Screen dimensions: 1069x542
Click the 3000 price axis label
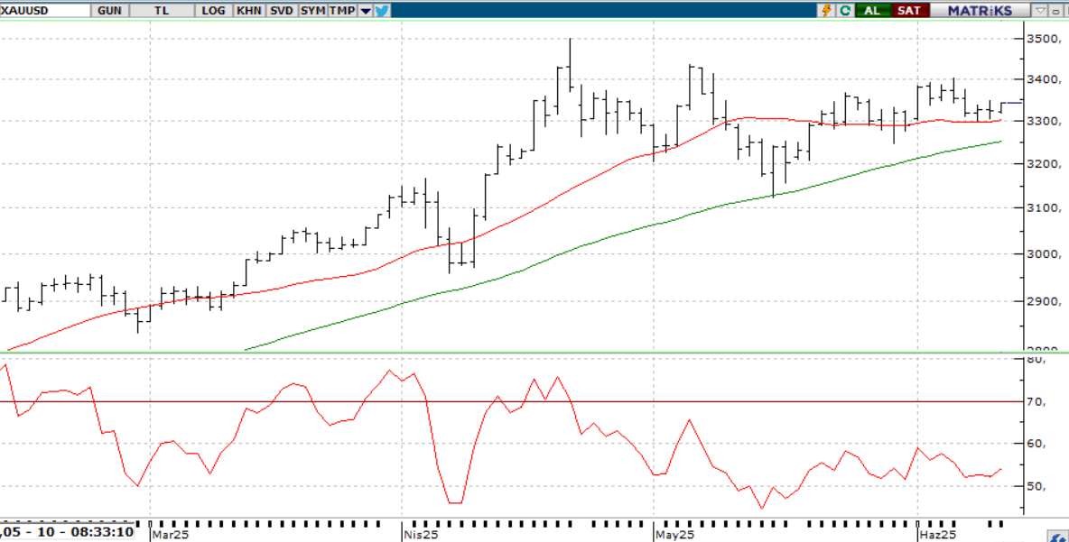pos(1043,254)
